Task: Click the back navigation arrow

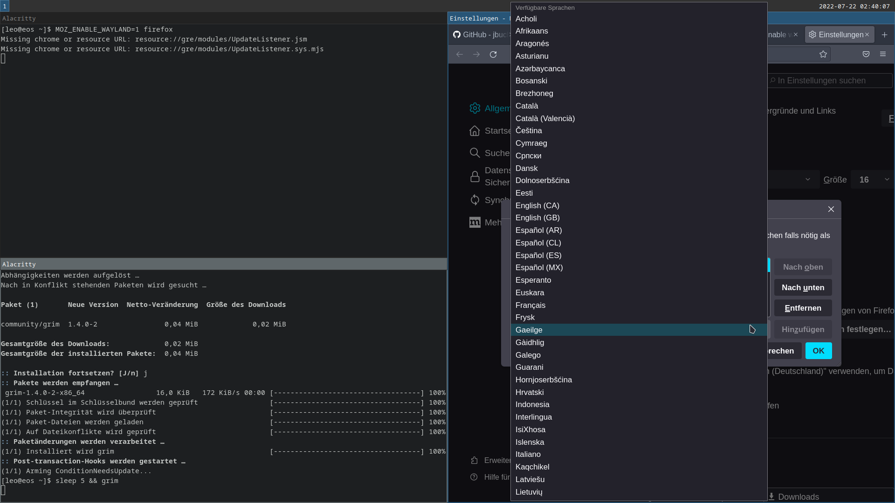Action: pos(459,54)
